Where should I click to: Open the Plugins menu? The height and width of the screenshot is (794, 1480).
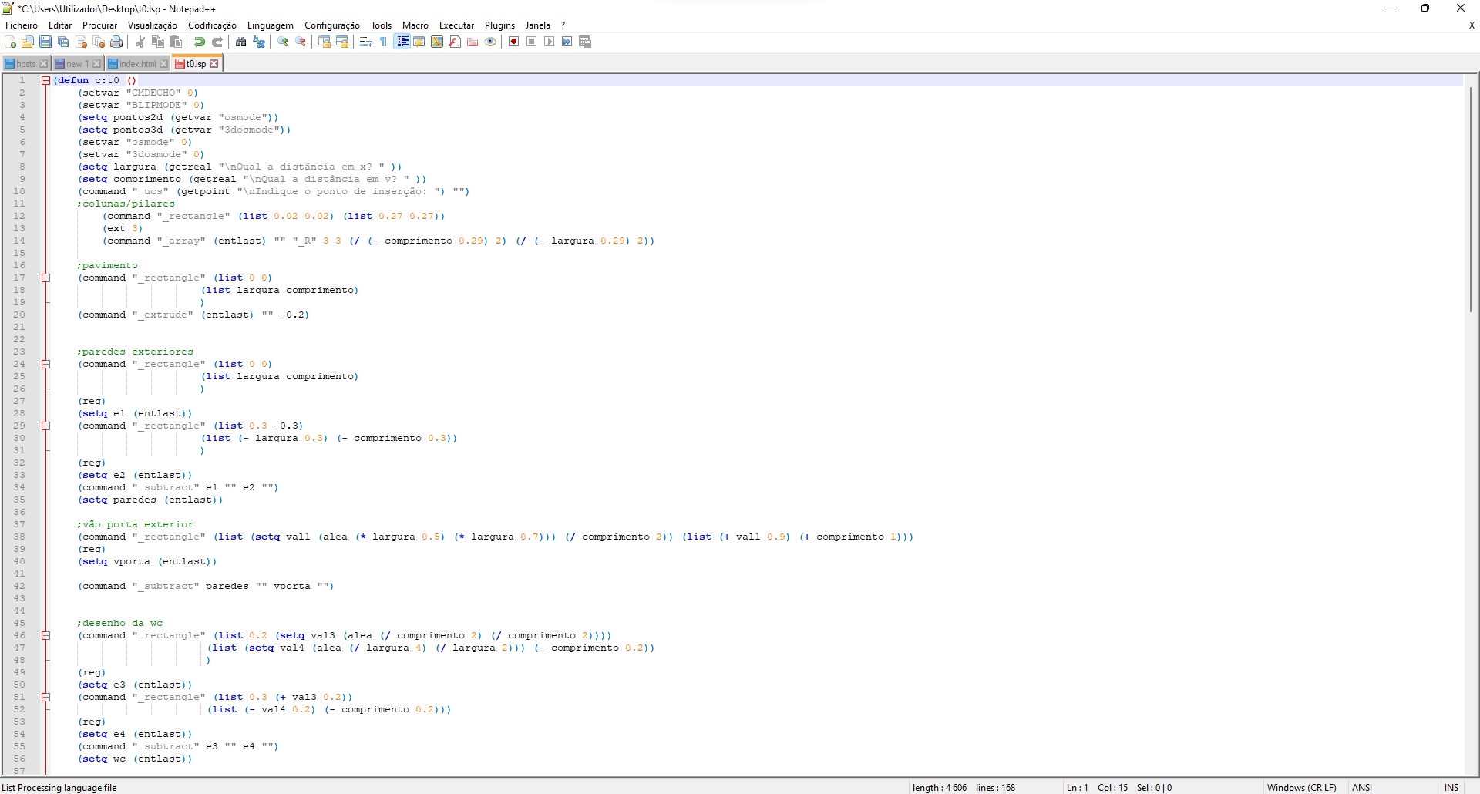click(x=499, y=25)
